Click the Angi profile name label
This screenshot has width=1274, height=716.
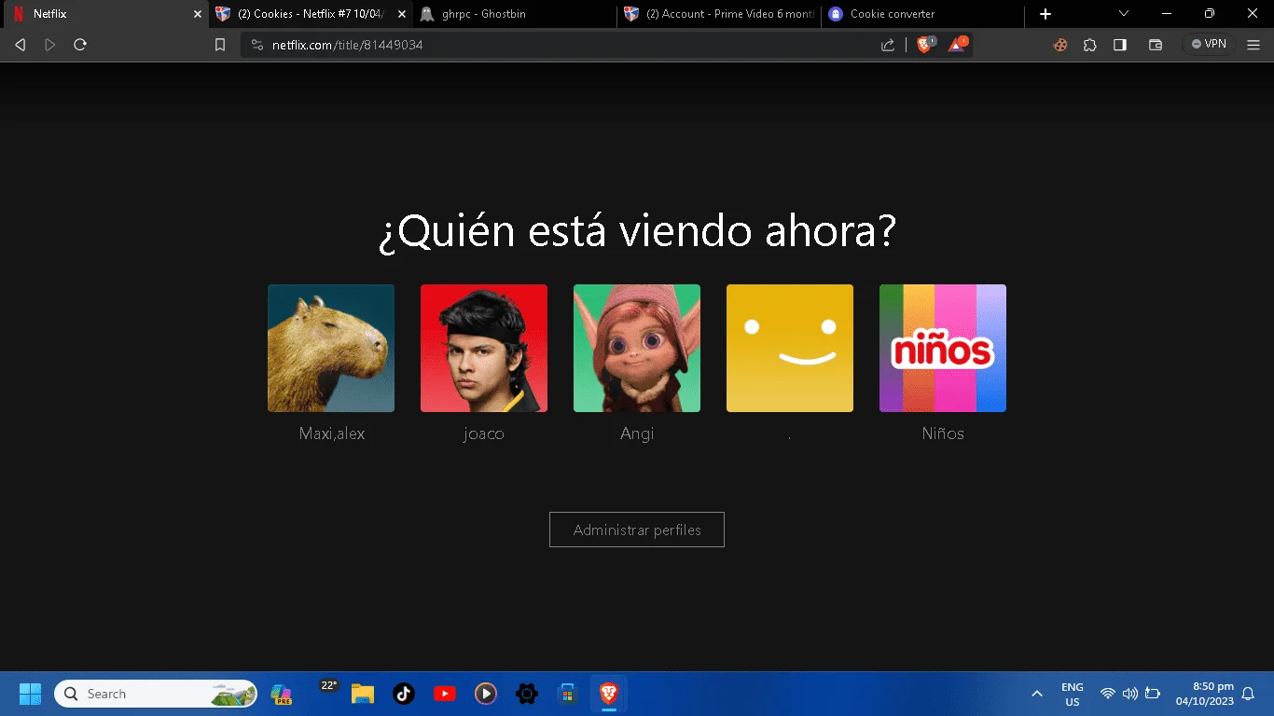pyautogui.click(x=637, y=434)
